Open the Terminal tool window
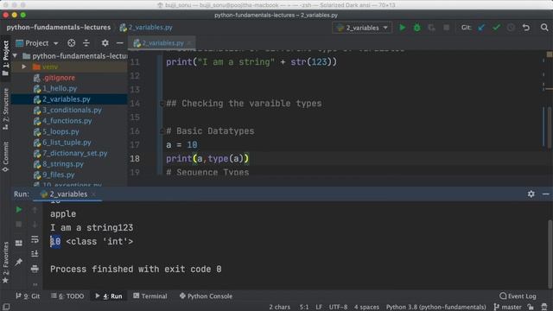 pos(149,296)
